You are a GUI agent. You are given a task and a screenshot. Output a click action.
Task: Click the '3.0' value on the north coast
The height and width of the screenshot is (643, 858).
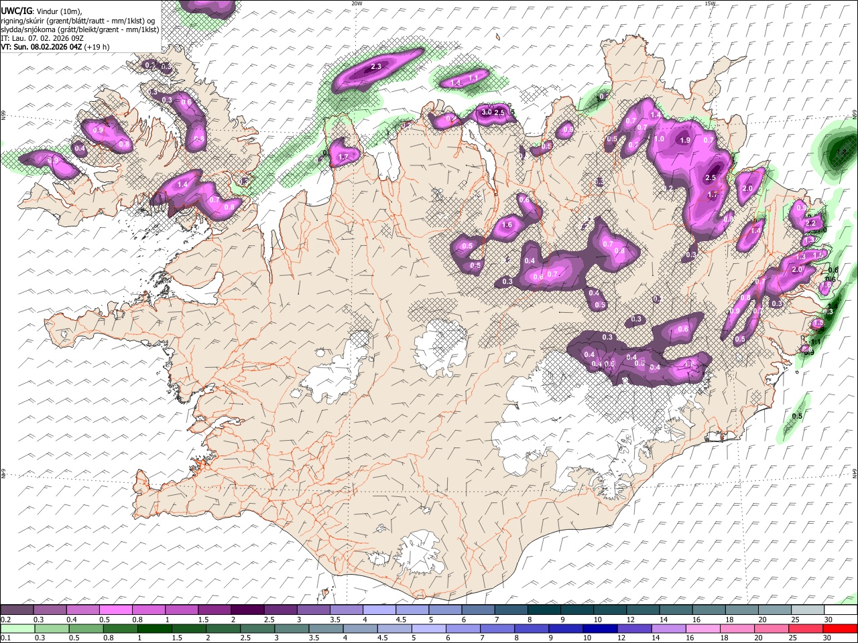pyautogui.click(x=487, y=112)
